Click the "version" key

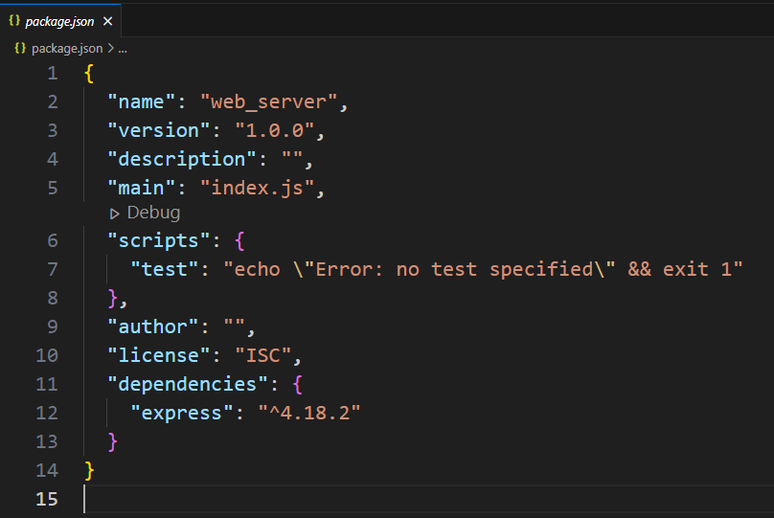click(x=159, y=131)
